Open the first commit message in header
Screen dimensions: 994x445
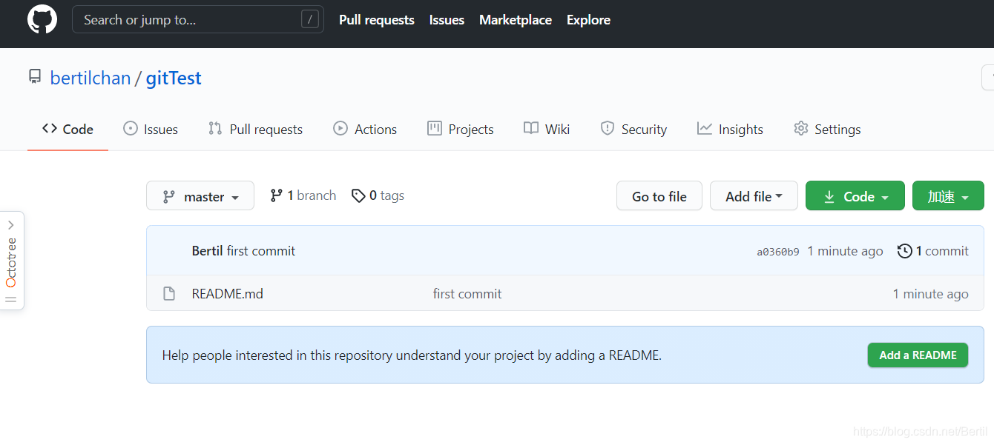(261, 251)
